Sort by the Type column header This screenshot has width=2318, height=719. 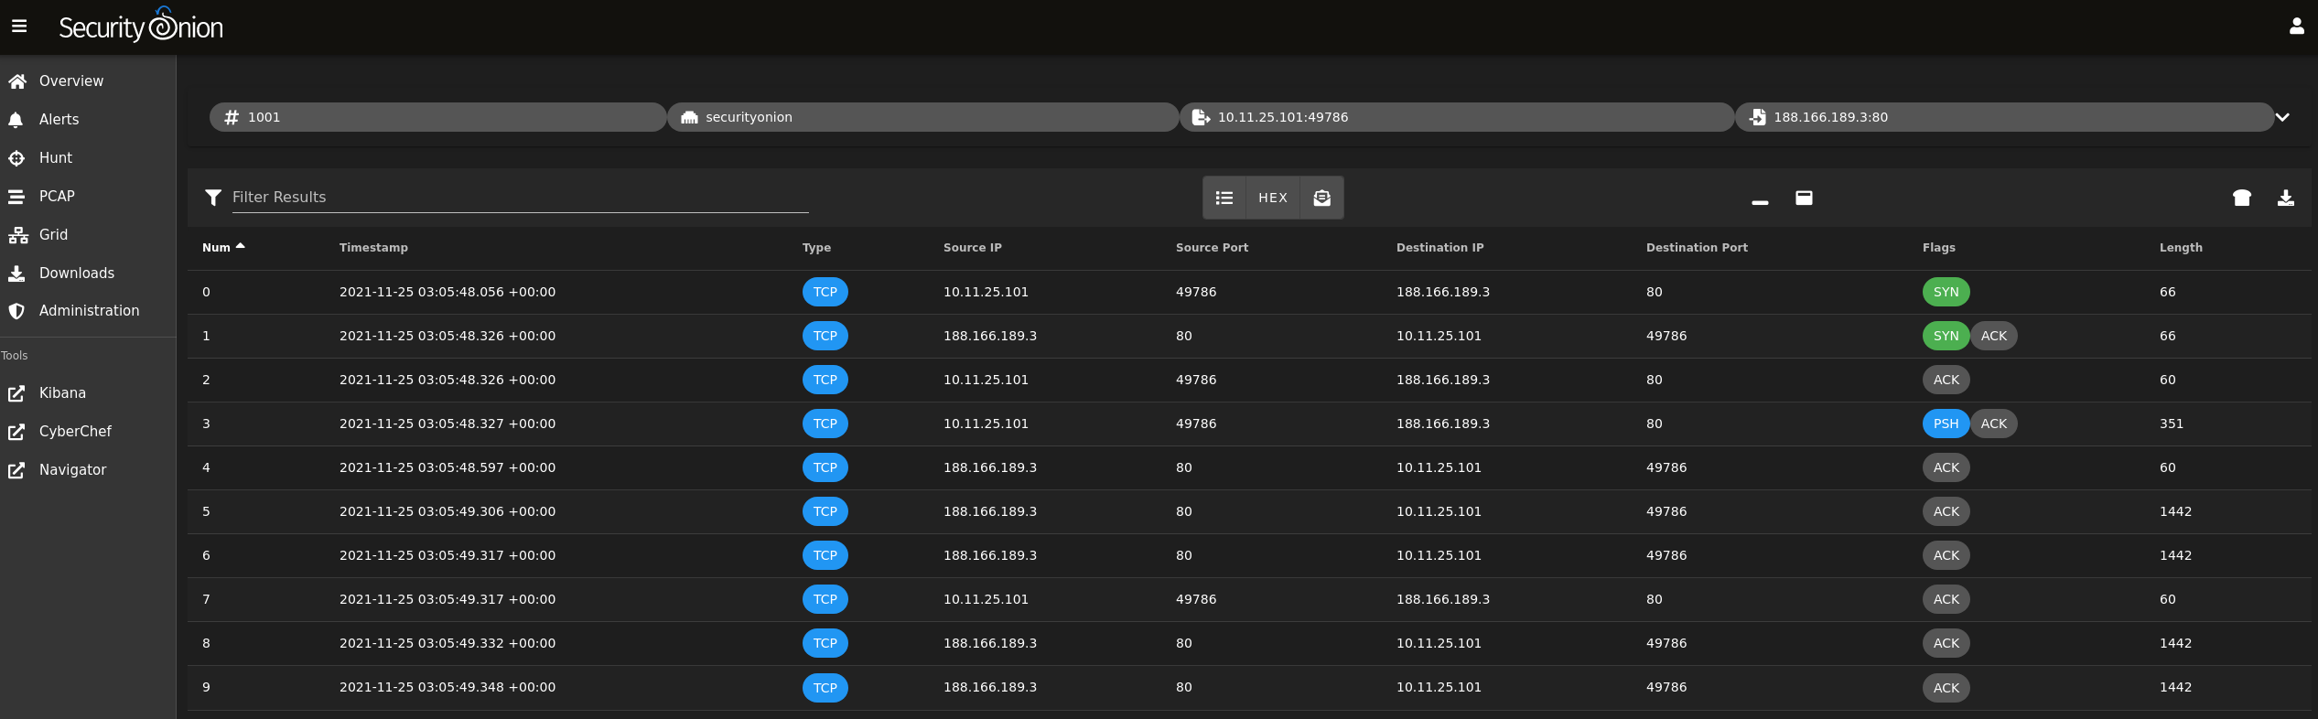(816, 248)
